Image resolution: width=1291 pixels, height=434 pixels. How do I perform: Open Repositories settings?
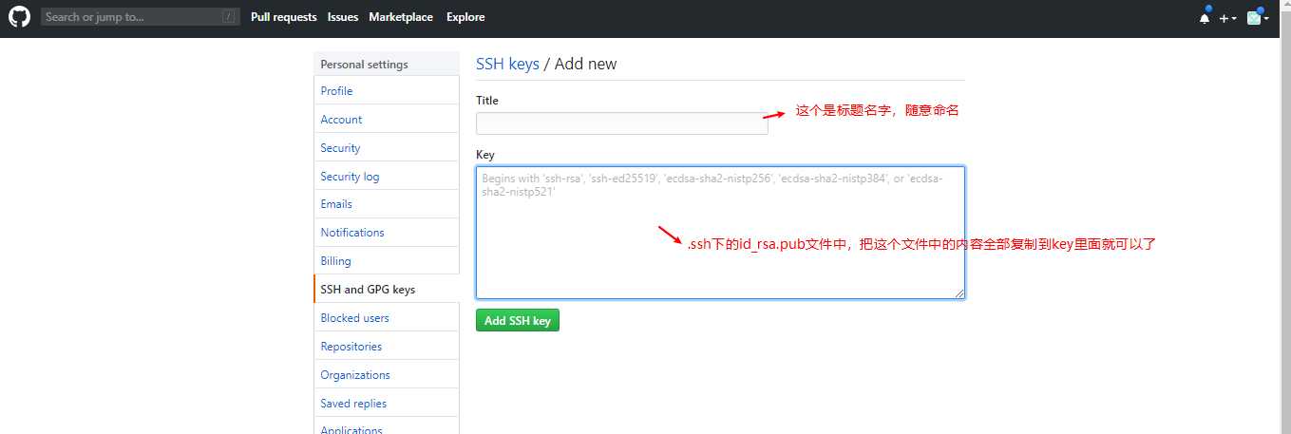tap(387, 347)
